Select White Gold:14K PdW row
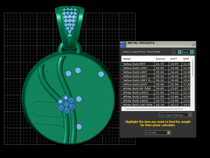Image resolution: width=210 pixels, height=158 pixels. [156, 105]
